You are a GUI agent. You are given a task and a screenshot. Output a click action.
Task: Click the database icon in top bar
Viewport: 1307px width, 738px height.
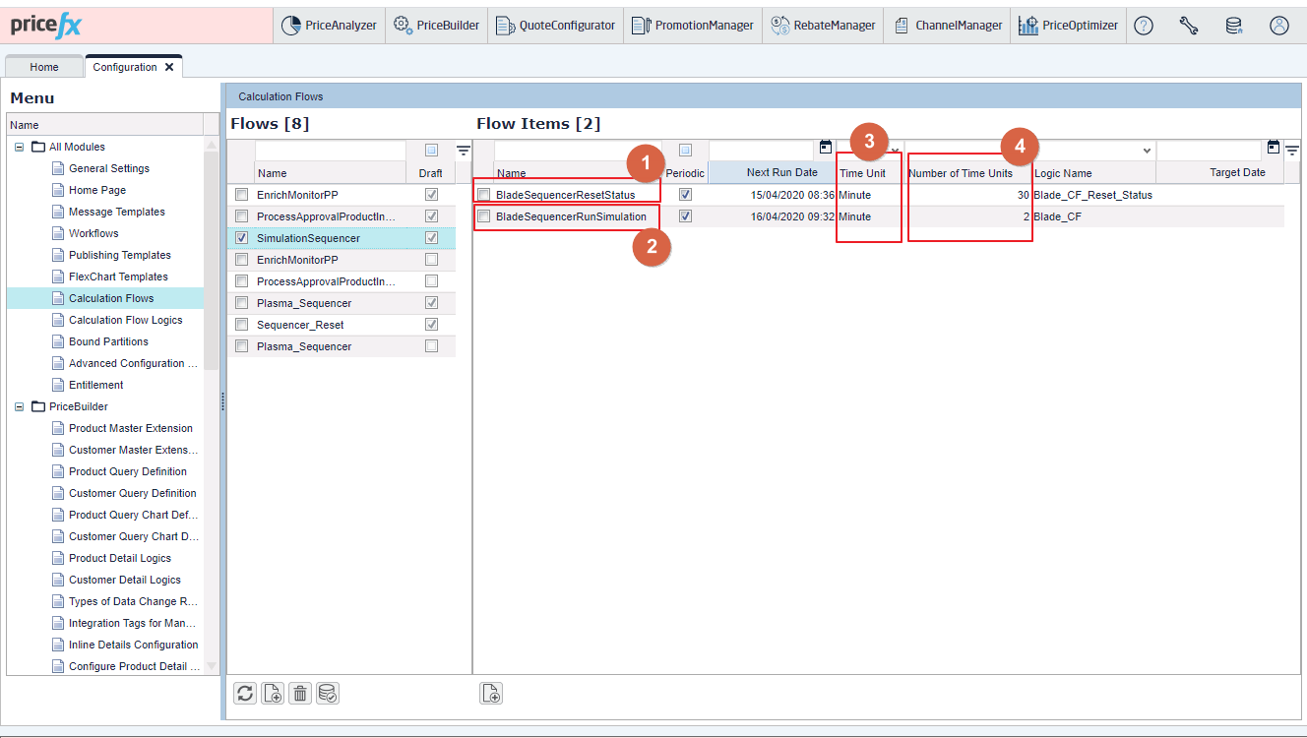(x=1233, y=27)
